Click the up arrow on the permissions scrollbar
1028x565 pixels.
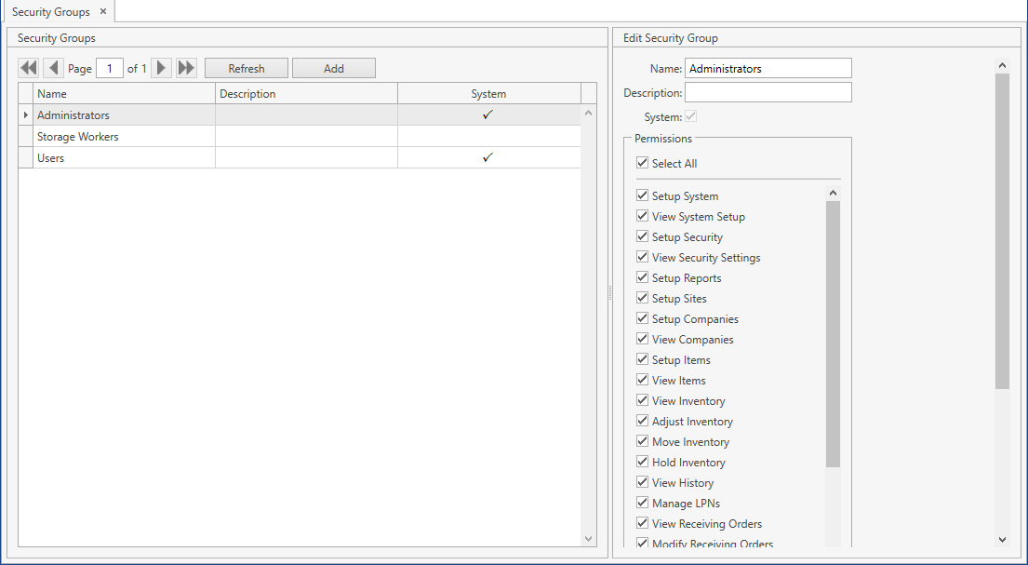(833, 193)
